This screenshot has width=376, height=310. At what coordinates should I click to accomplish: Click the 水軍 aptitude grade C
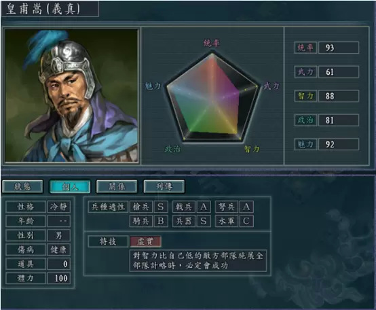click(x=246, y=221)
